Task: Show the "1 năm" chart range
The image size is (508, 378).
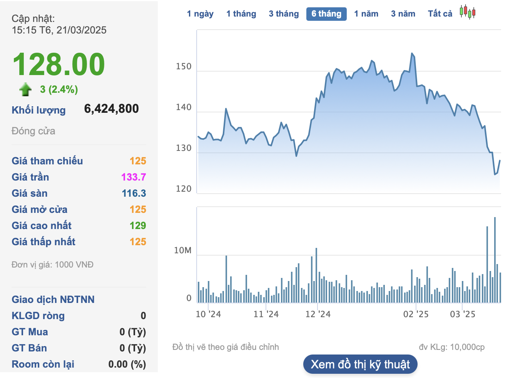Action: 366,14
